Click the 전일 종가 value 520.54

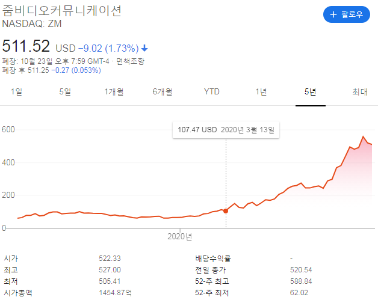301,270
